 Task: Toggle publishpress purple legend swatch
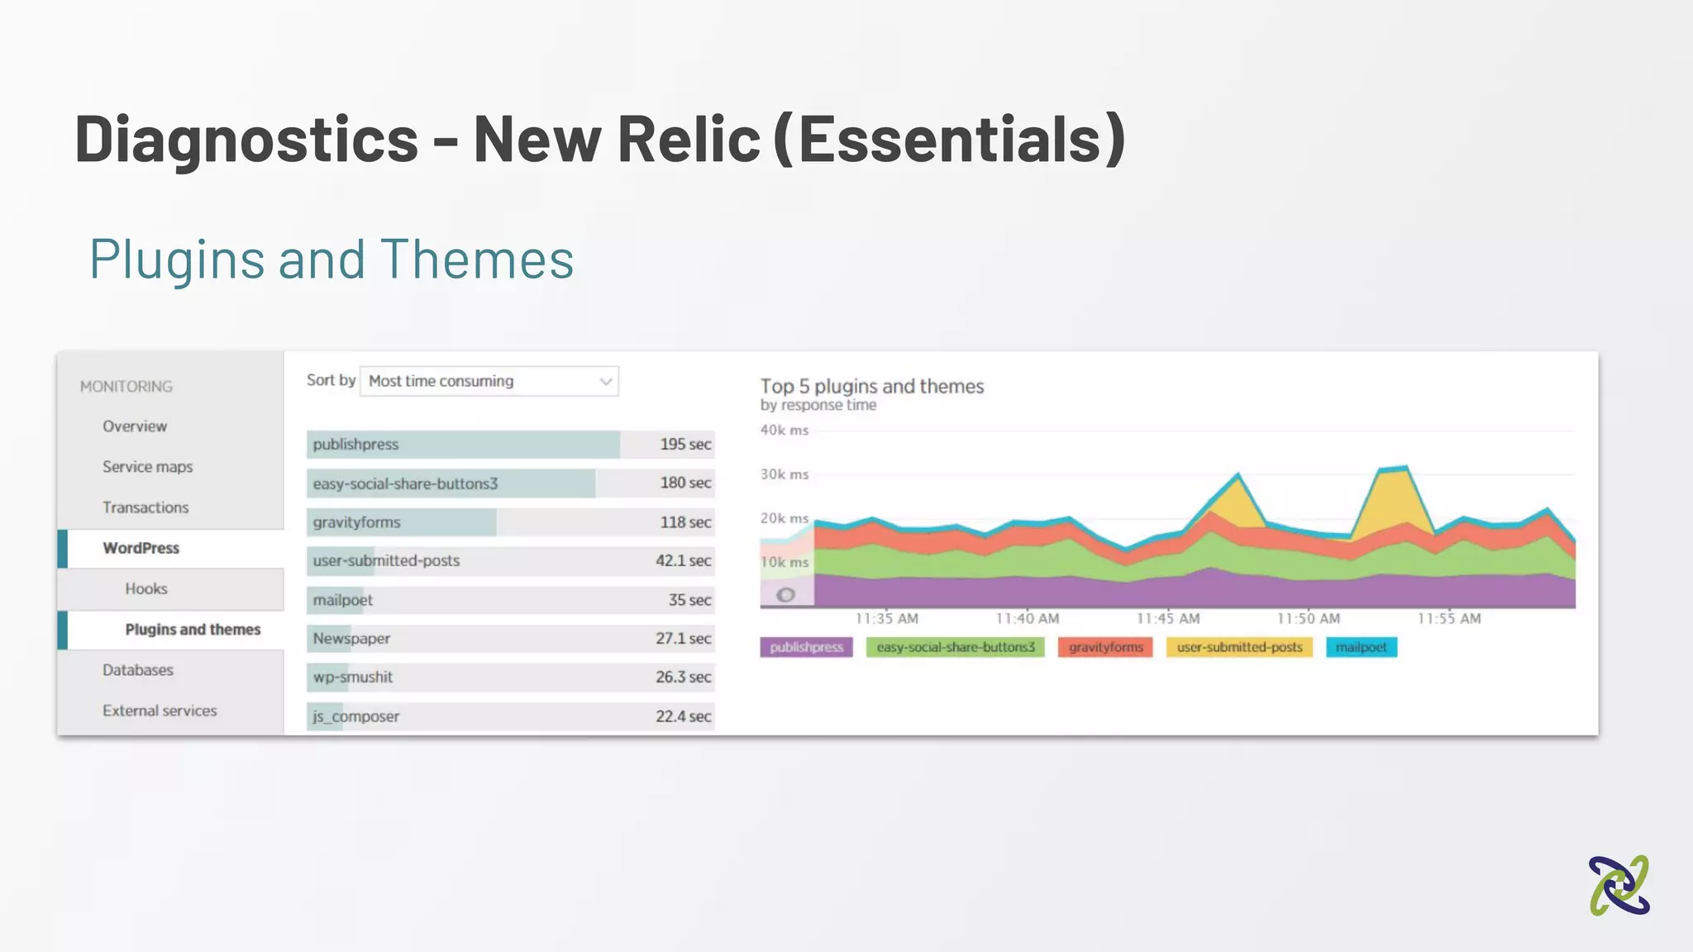coord(806,647)
